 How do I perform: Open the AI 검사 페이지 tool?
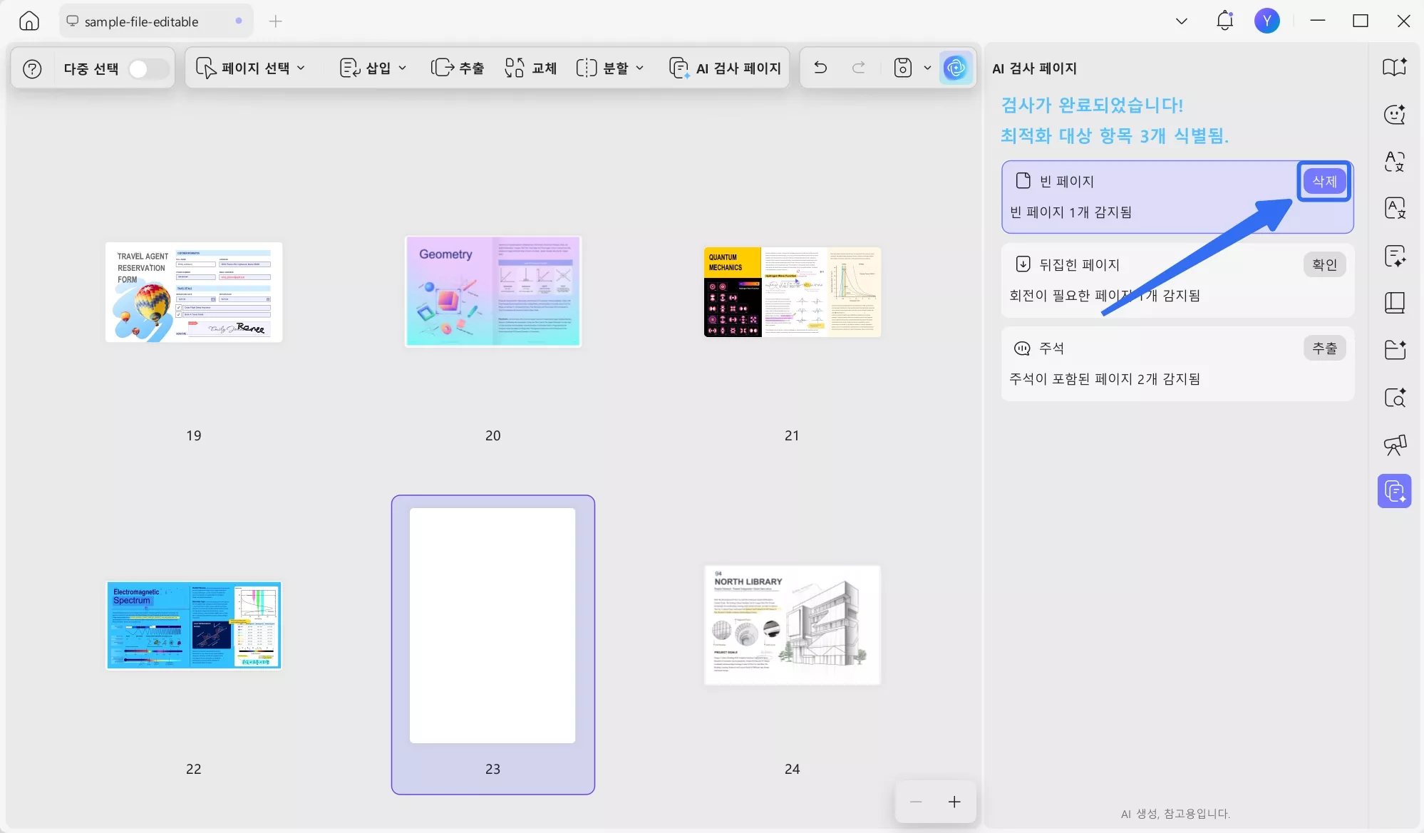pos(723,68)
